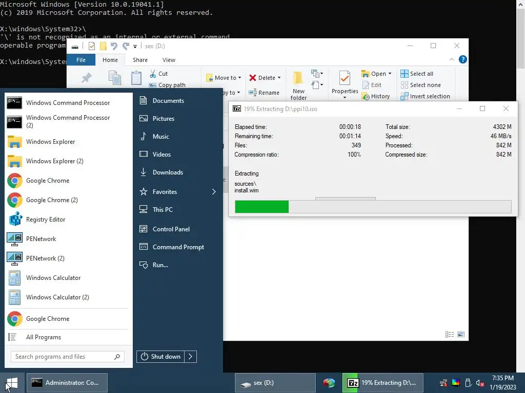Click the Windows Start button

(12, 383)
